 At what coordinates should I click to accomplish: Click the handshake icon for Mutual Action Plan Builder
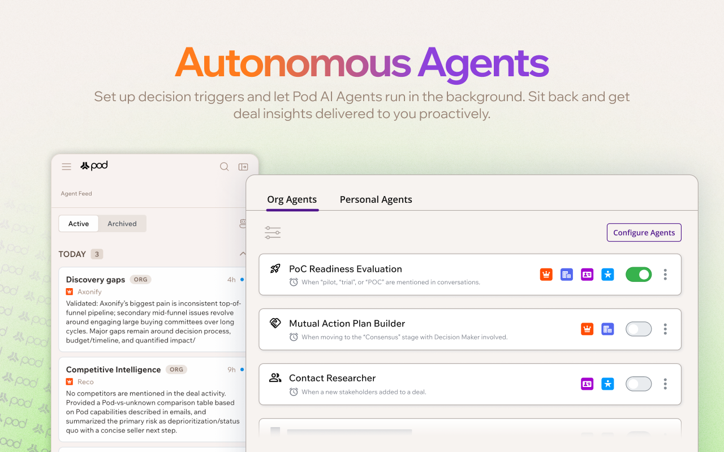click(x=275, y=323)
